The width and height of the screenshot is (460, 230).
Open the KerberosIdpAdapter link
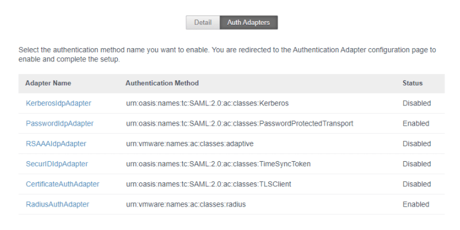(58, 103)
